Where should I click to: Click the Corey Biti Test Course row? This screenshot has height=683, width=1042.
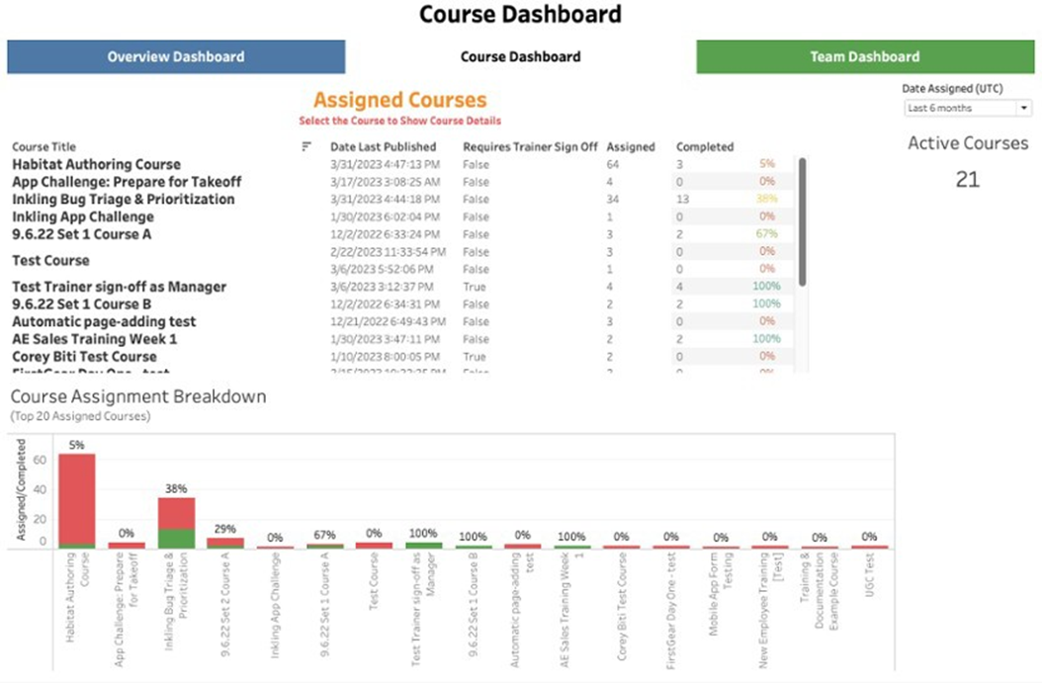point(84,356)
